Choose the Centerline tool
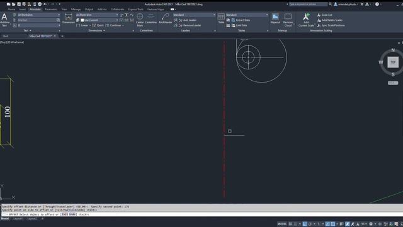 [151, 19]
